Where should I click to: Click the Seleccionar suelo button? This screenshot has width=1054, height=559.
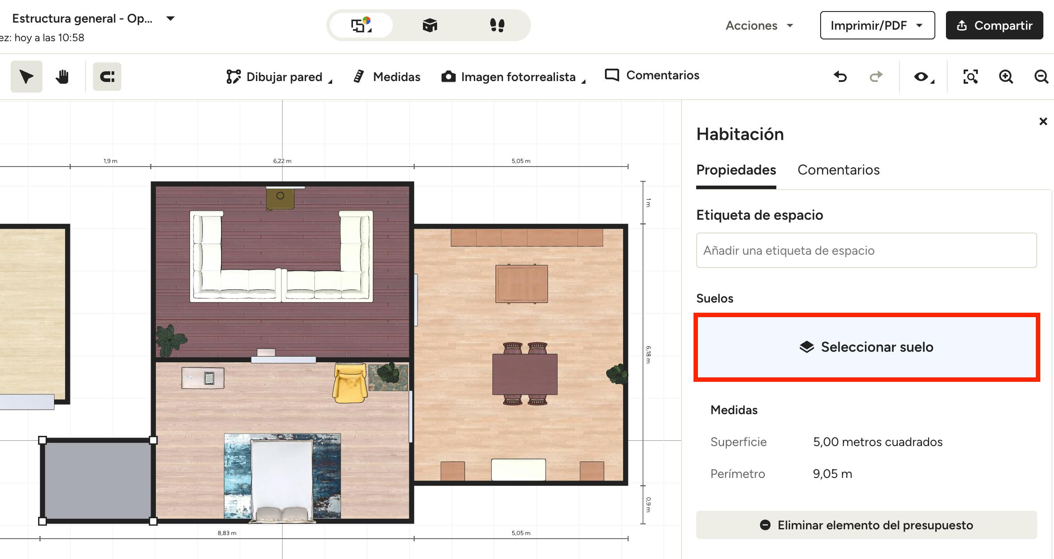point(866,347)
